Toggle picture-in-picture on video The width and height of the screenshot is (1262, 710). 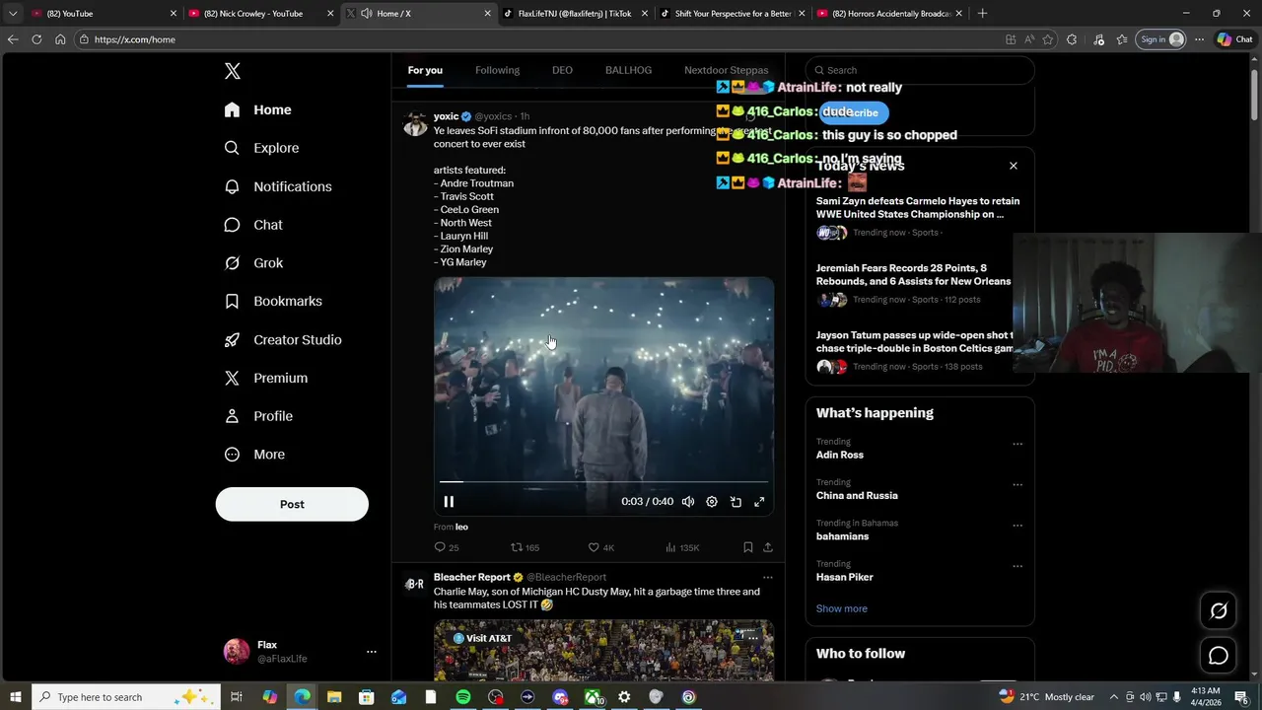[736, 502]
